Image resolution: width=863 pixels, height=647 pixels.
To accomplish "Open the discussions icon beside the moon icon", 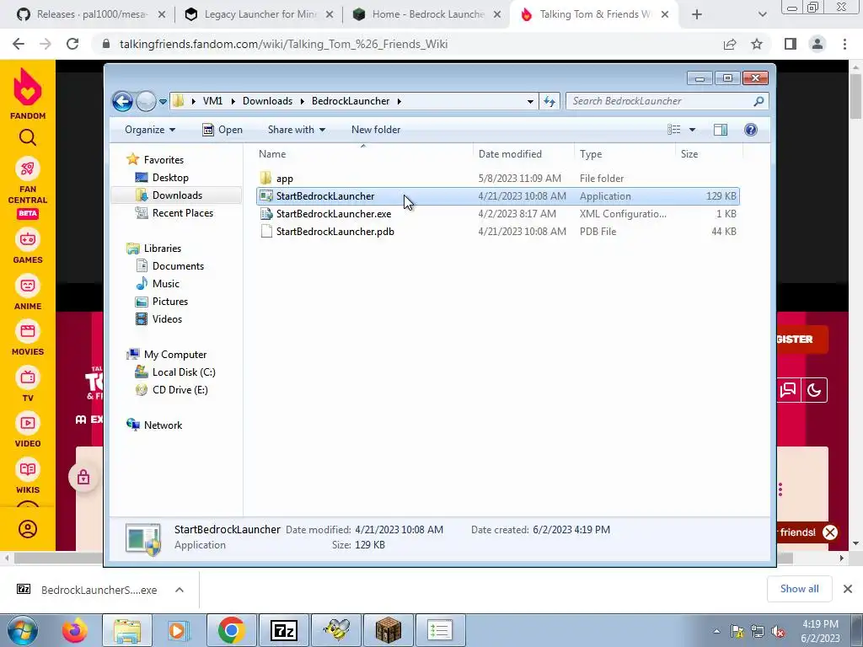I will 789,390.
